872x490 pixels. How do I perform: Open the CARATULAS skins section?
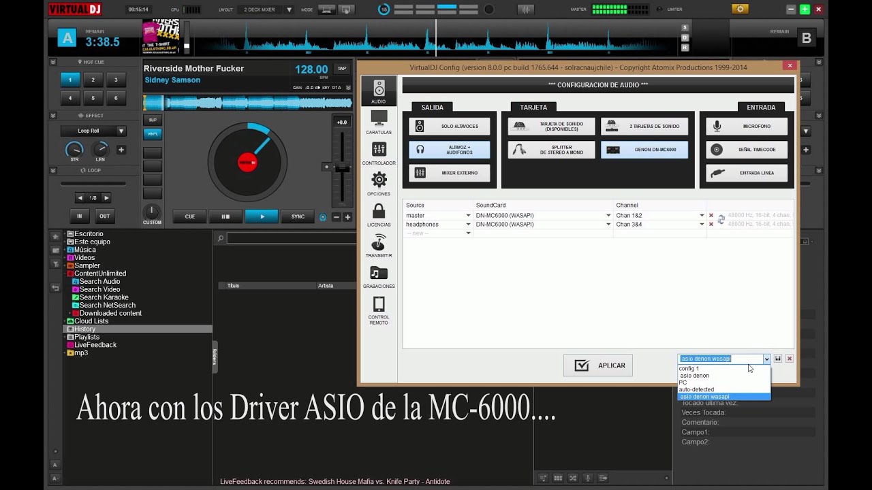click(379, 122)
